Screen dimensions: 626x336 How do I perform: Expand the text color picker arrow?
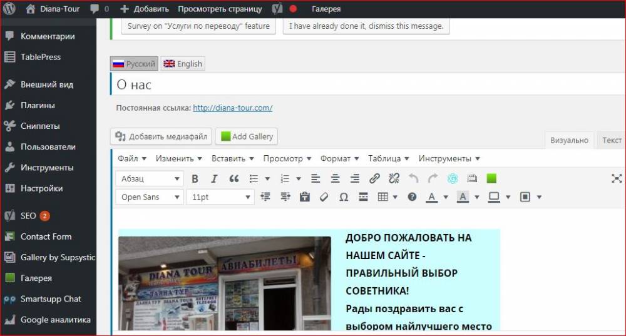pyautogui.click(x=446, y=197)
